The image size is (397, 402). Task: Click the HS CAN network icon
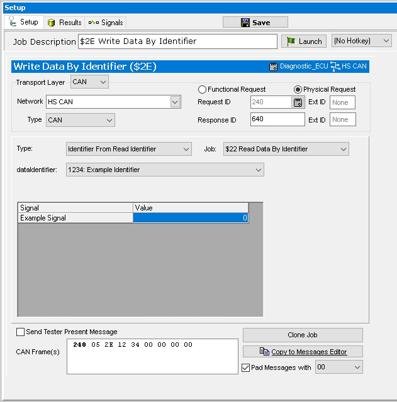coord(336,66)
